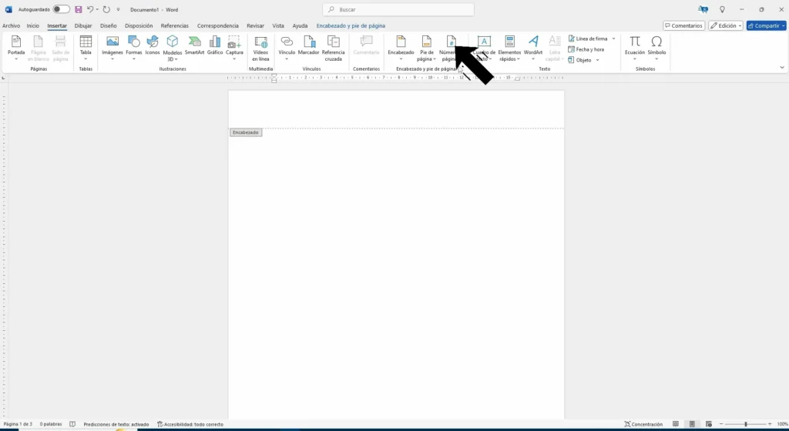Image resolution: width=789 pixels, height=431 pixels.
Task: Switch to the Dibujar tab
Action: (x=83, y=25)
